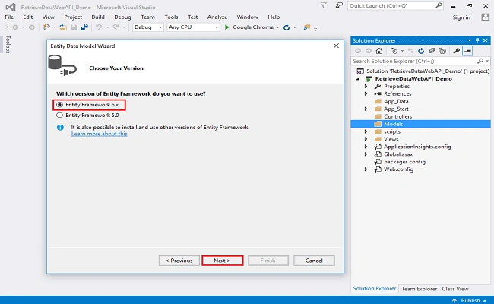Select the Controllers folder
The image size is (494, 304).
398,116
